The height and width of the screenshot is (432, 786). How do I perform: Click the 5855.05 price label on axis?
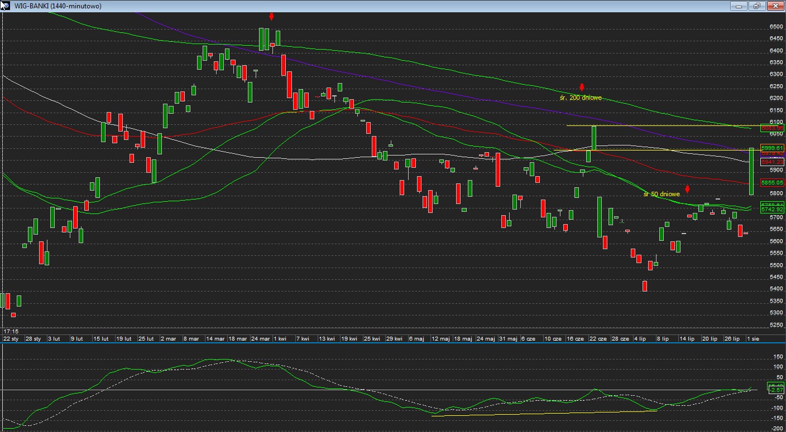[773, 182]
